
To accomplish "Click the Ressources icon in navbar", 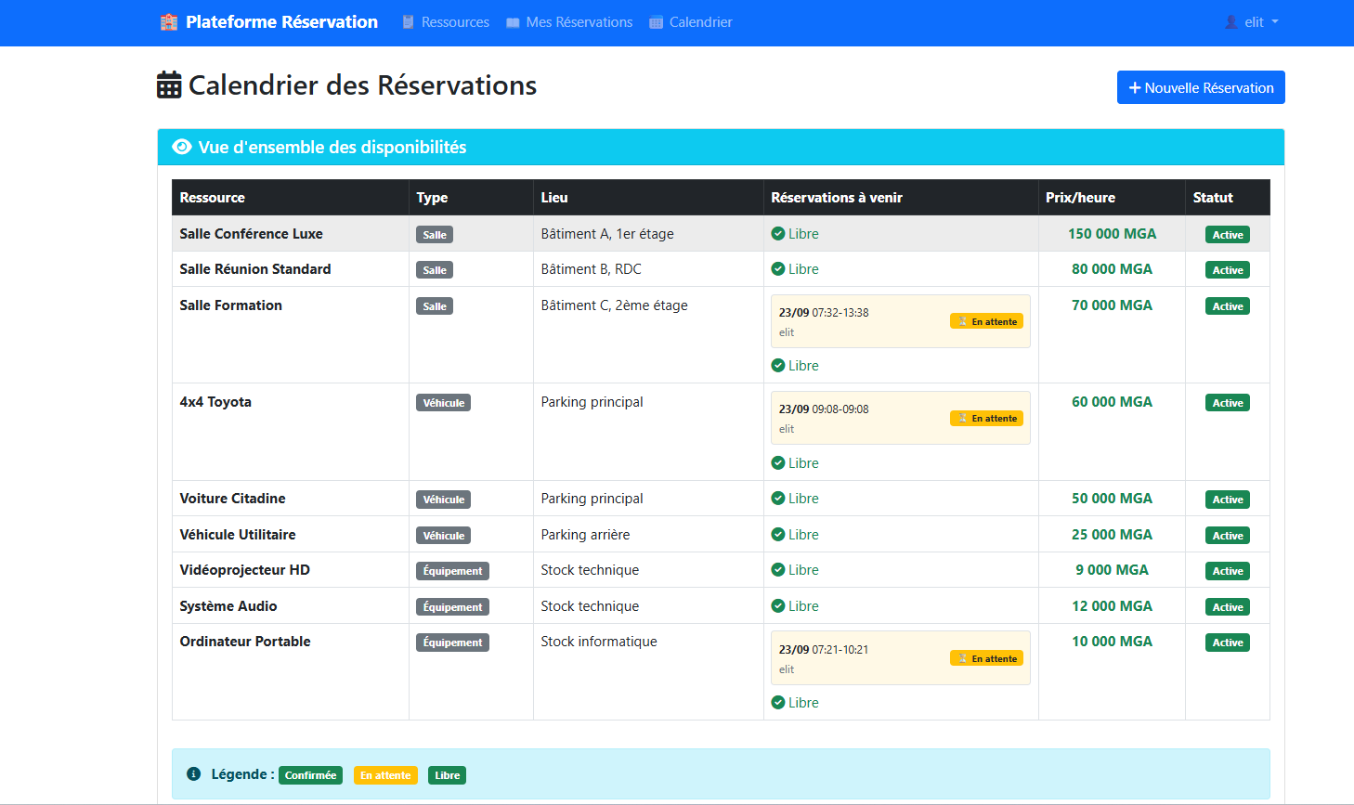I will click(409, 22).
